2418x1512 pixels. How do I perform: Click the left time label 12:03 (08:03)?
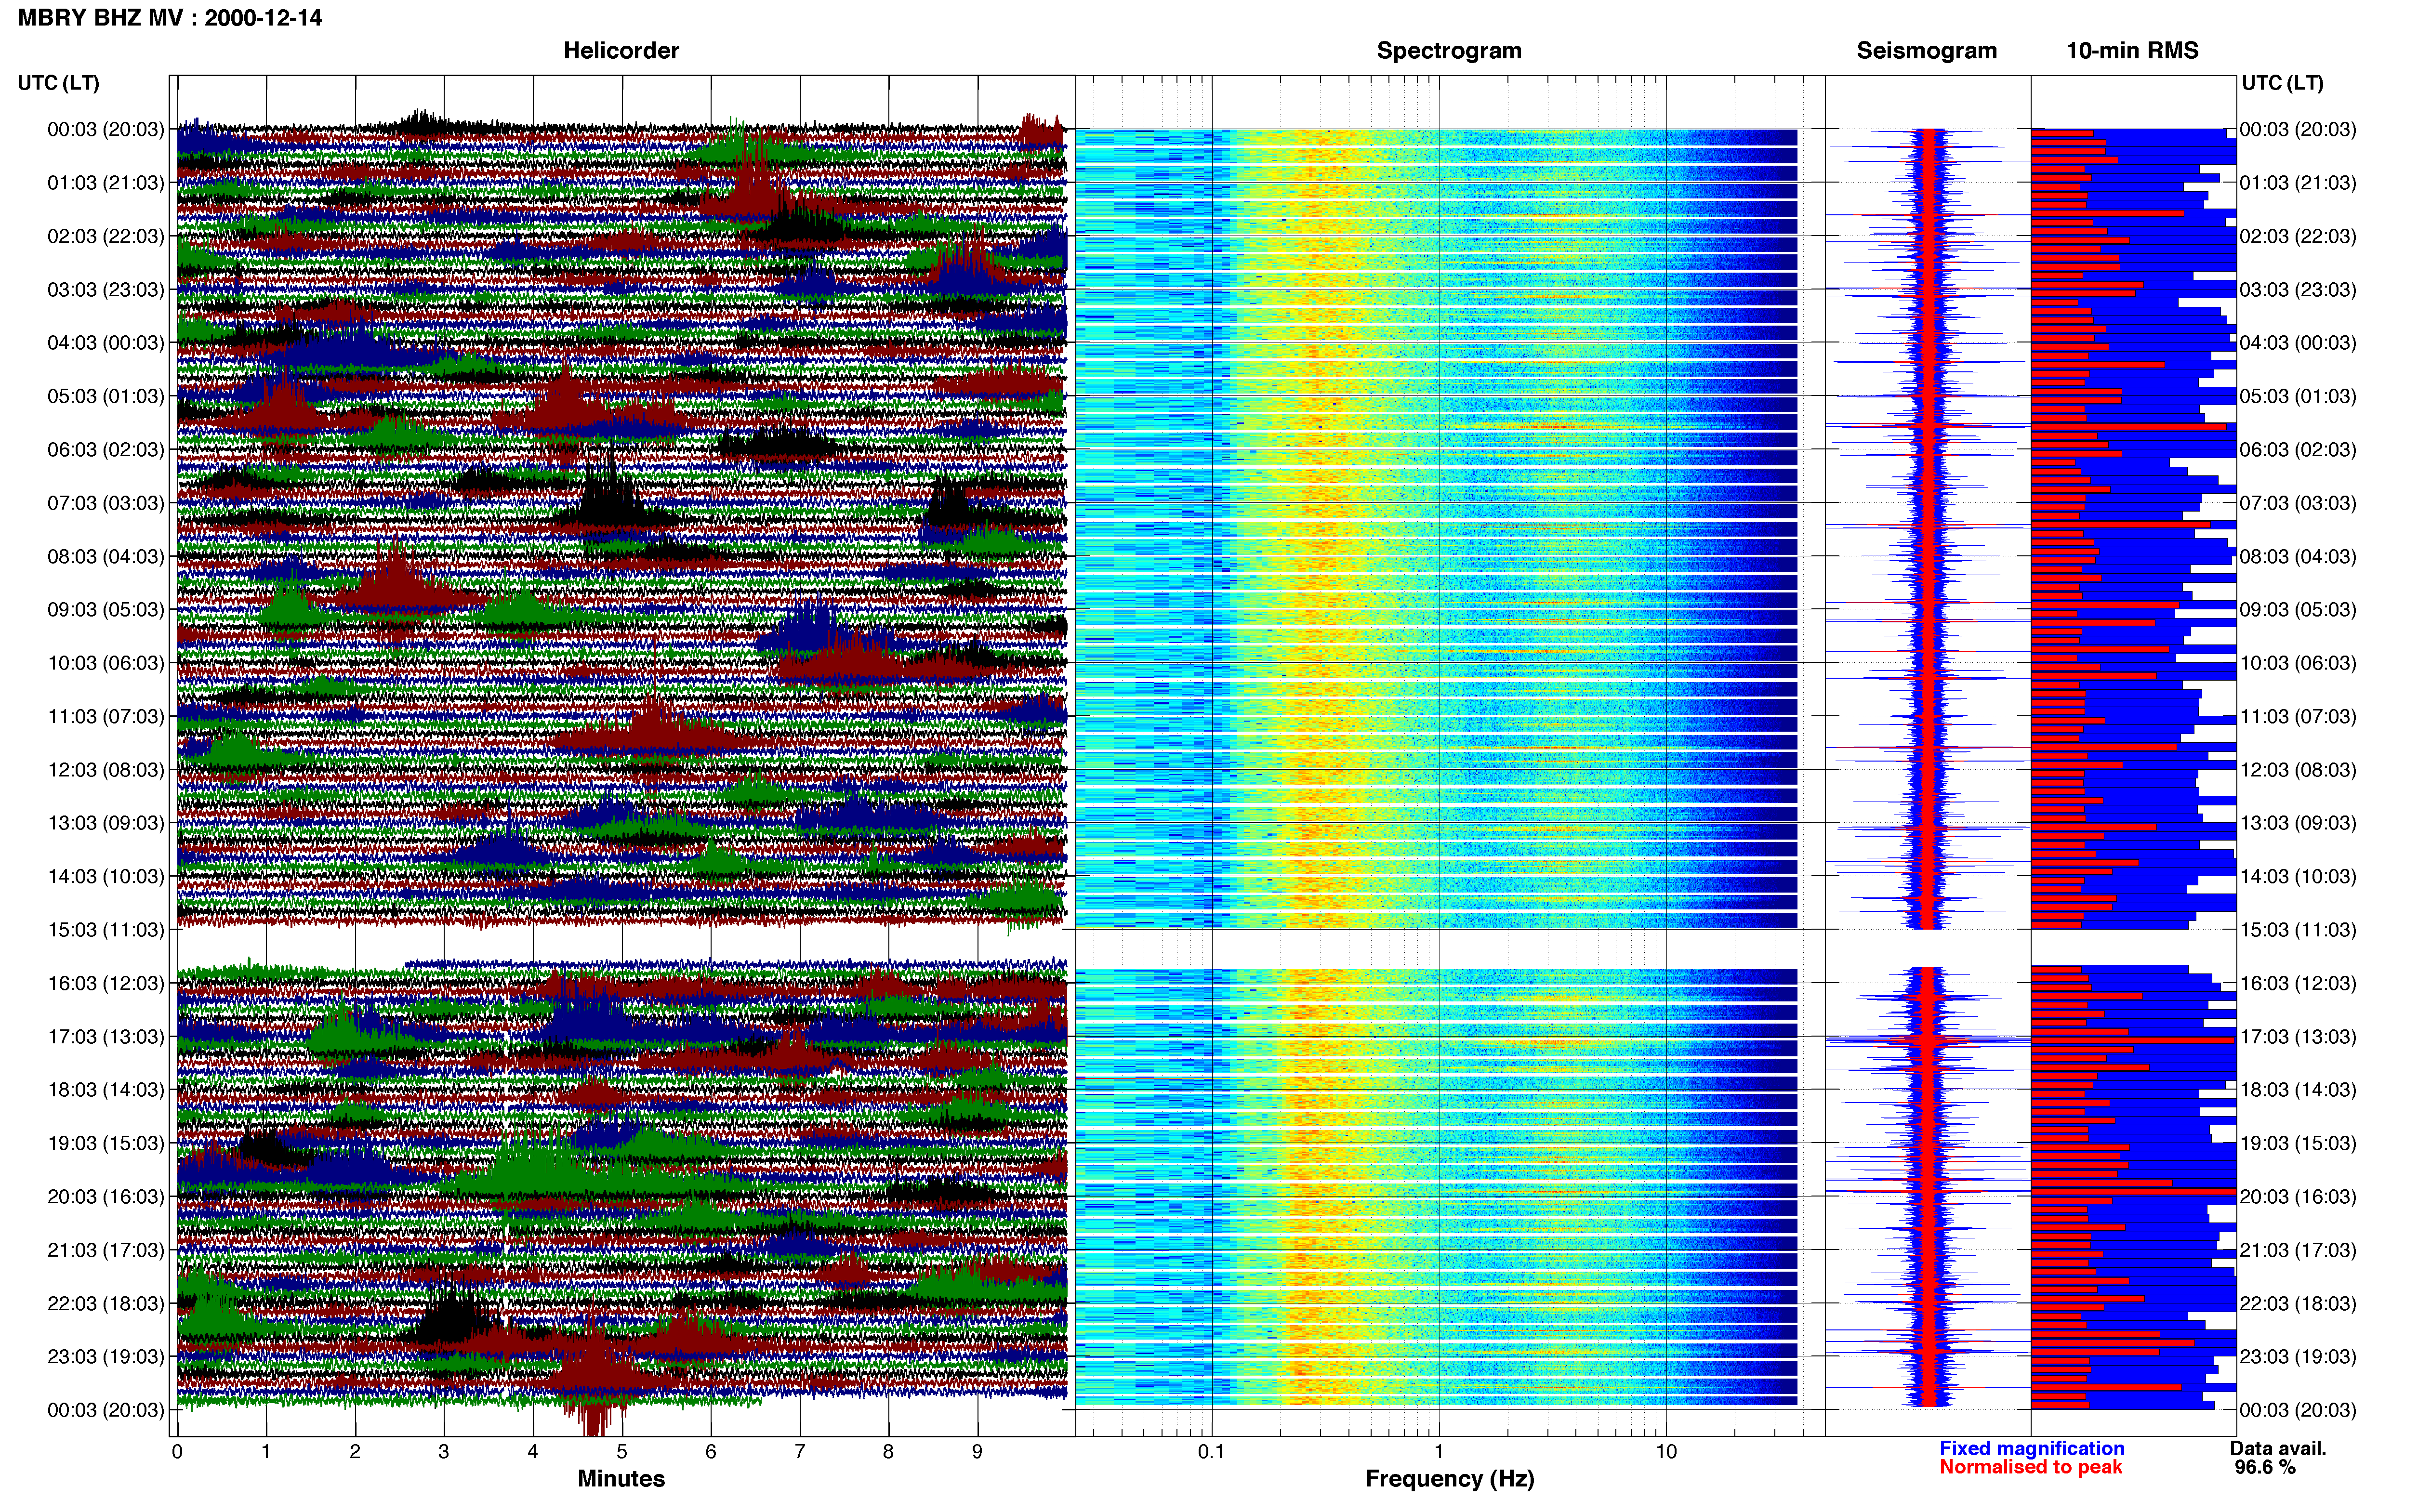(106, 770)
